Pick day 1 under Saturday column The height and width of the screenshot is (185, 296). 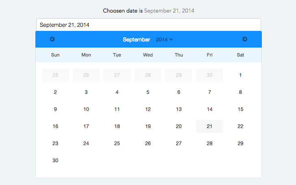point(240,75)
